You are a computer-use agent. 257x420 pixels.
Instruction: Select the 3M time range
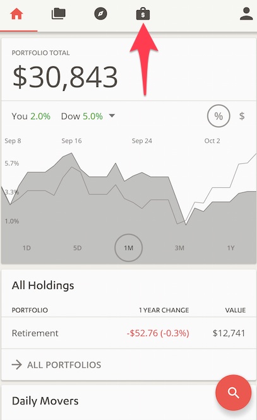pyautogui.click(x=179, y=248)
